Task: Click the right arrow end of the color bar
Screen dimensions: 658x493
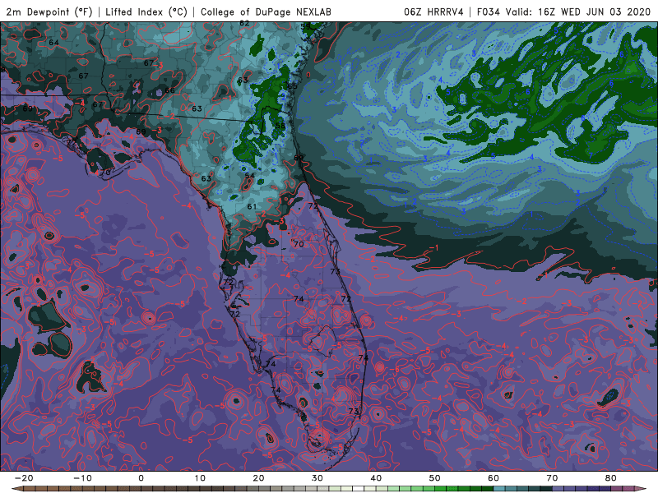Action: (x=642, y=489)
